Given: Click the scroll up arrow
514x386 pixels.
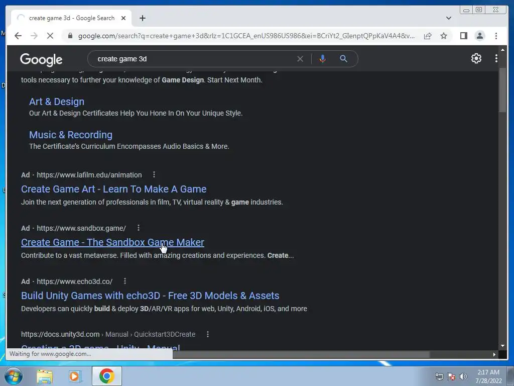Looking at the screenshot, I should [x=502, y=50].
